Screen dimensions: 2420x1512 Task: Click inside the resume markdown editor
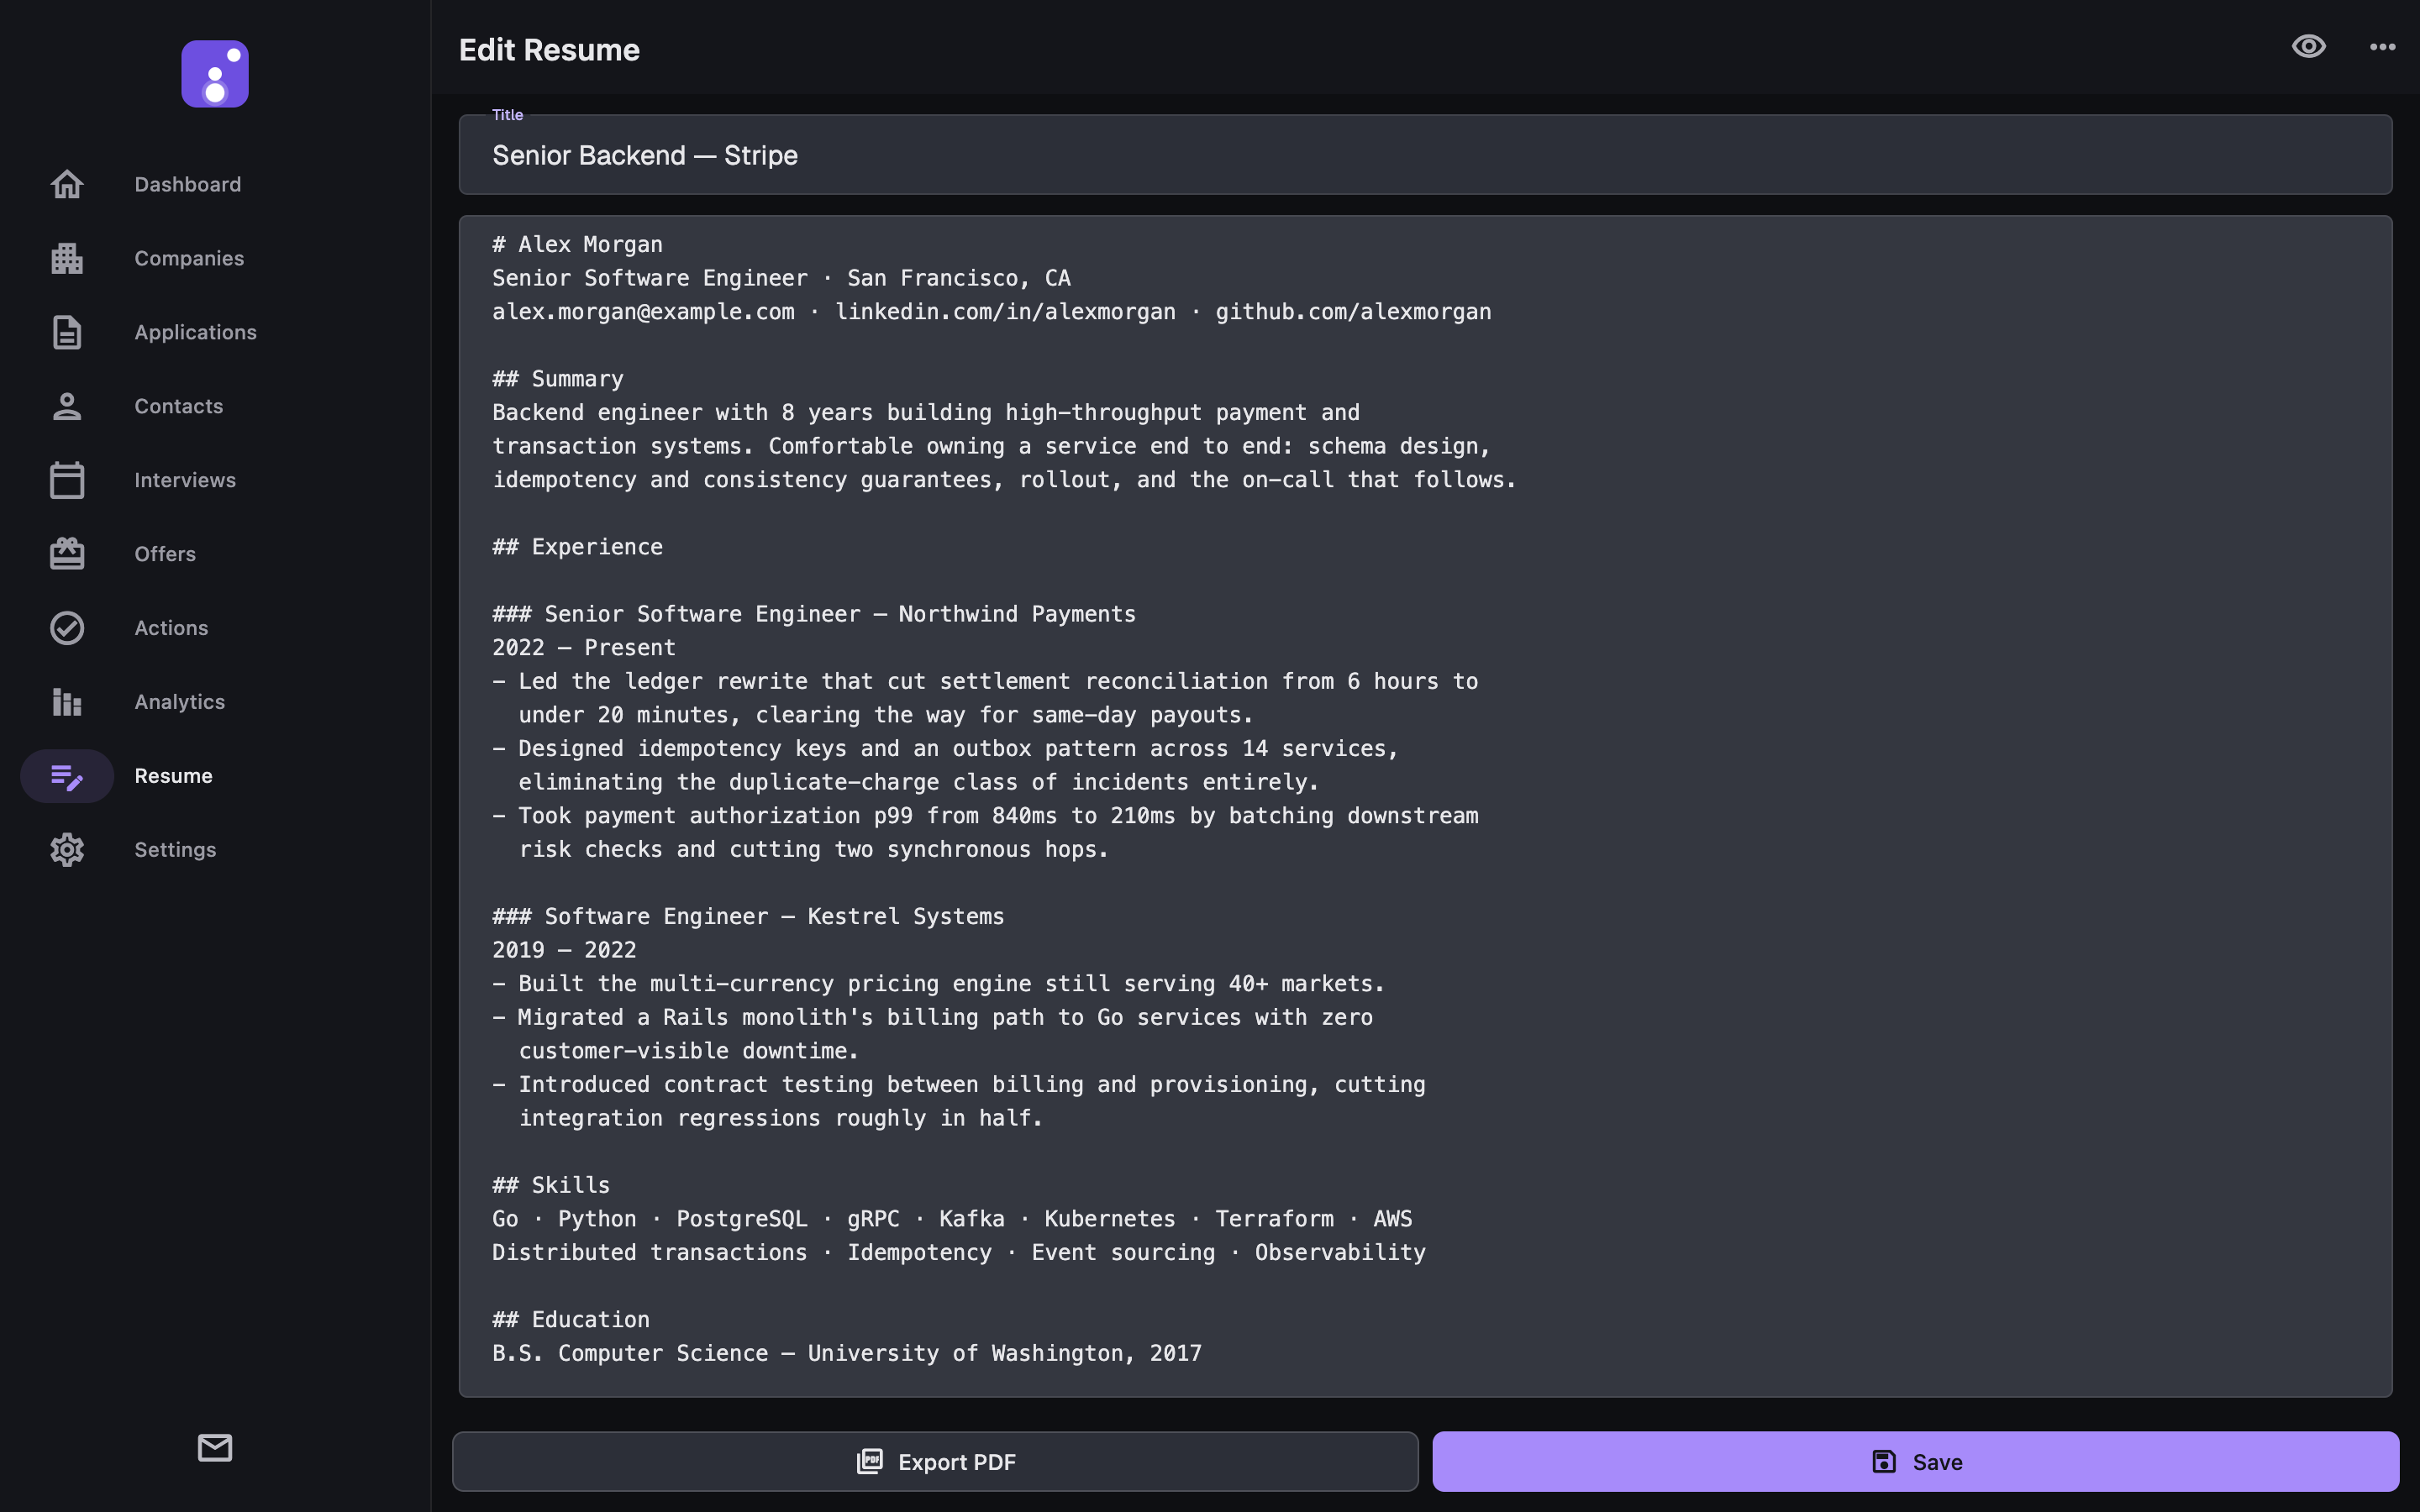[1425, 806]
